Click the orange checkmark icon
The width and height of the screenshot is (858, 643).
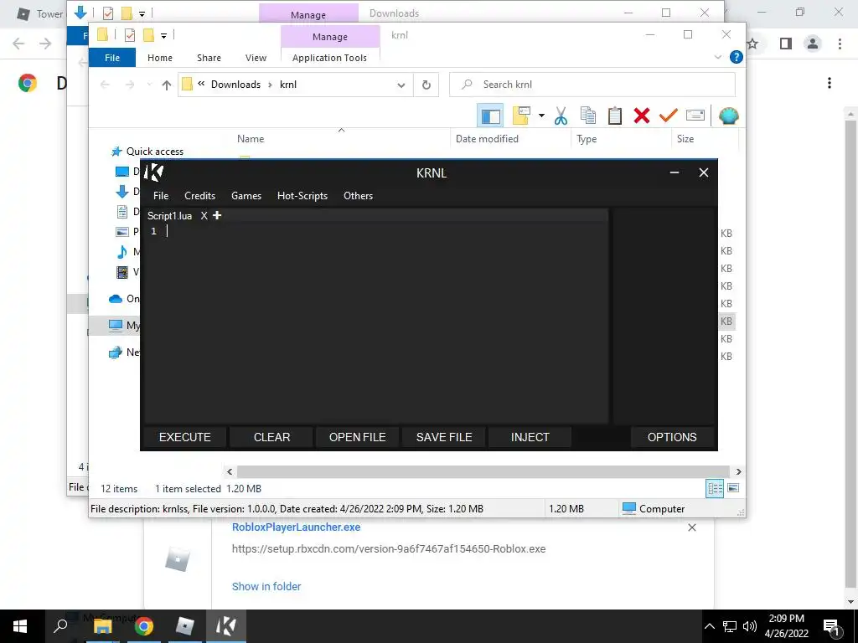pos(668,116)
